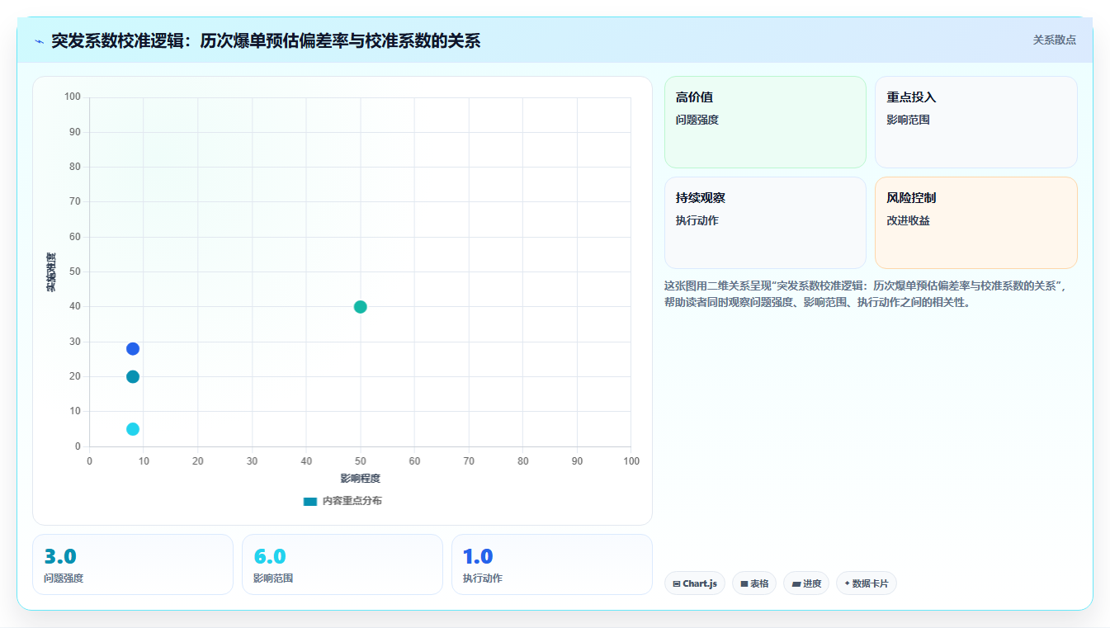1110x628 pixels.
Task: Click the main title 突发系数校准逻辑
Action: (x=266, y=41)
